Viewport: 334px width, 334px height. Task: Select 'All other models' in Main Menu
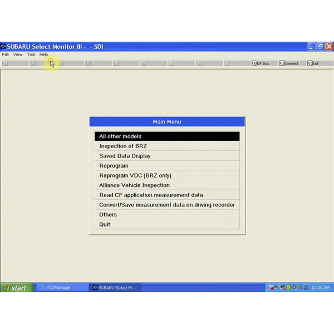pyautogui.click(x=167, y=136)
